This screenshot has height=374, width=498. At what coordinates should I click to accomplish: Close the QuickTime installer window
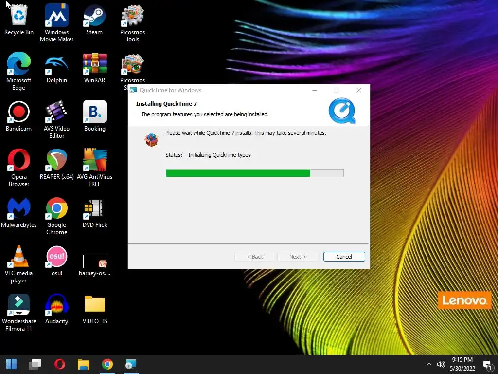(x=358, y=90)
